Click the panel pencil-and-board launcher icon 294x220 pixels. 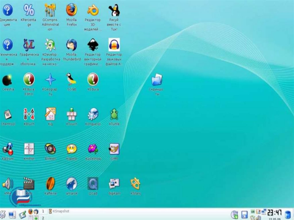22,215
